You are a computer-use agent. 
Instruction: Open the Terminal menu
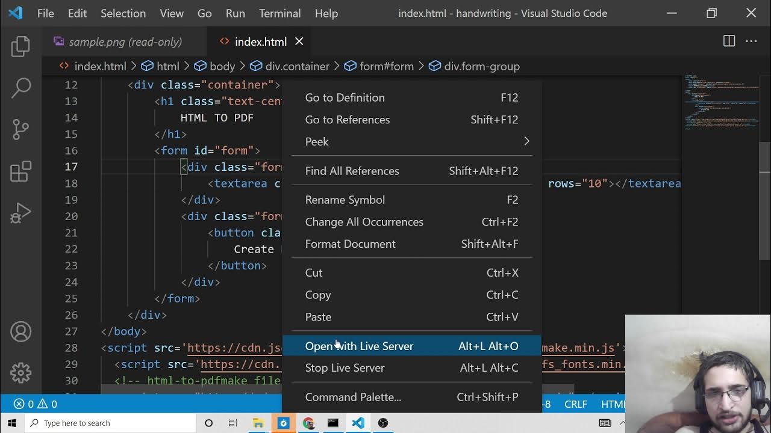279,13
